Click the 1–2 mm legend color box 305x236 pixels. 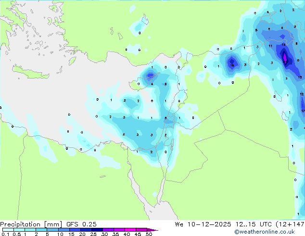pos(30,230)
